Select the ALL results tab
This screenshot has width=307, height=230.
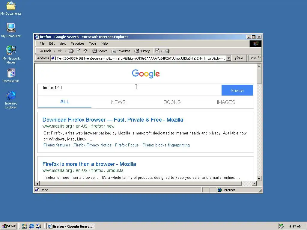pyautogui.click(x=65, y=102)
